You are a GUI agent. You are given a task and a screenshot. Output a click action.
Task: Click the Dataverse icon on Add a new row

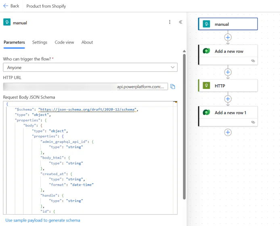point(206,51)
